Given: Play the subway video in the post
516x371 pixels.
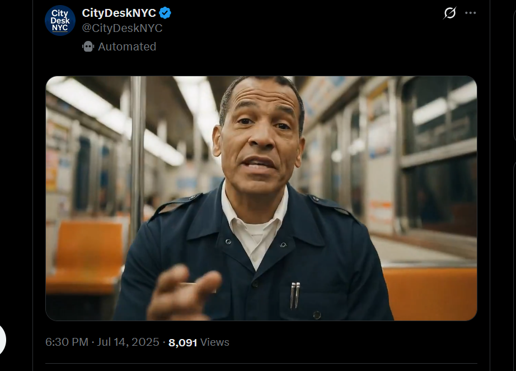Looking at the screenshot, I should pos(261,198).
